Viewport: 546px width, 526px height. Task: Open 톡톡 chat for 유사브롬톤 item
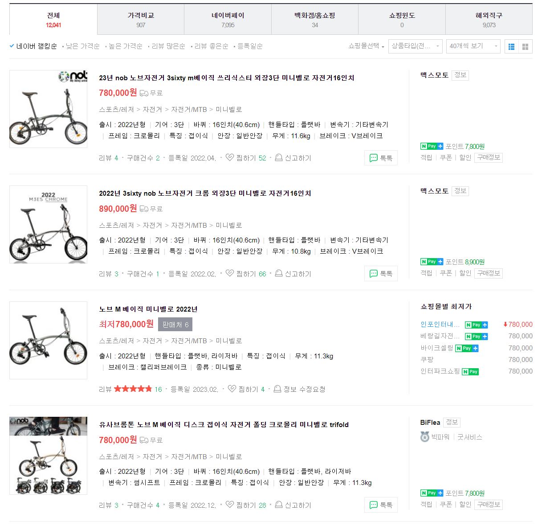pyautogui.click(x=381, y=505)
